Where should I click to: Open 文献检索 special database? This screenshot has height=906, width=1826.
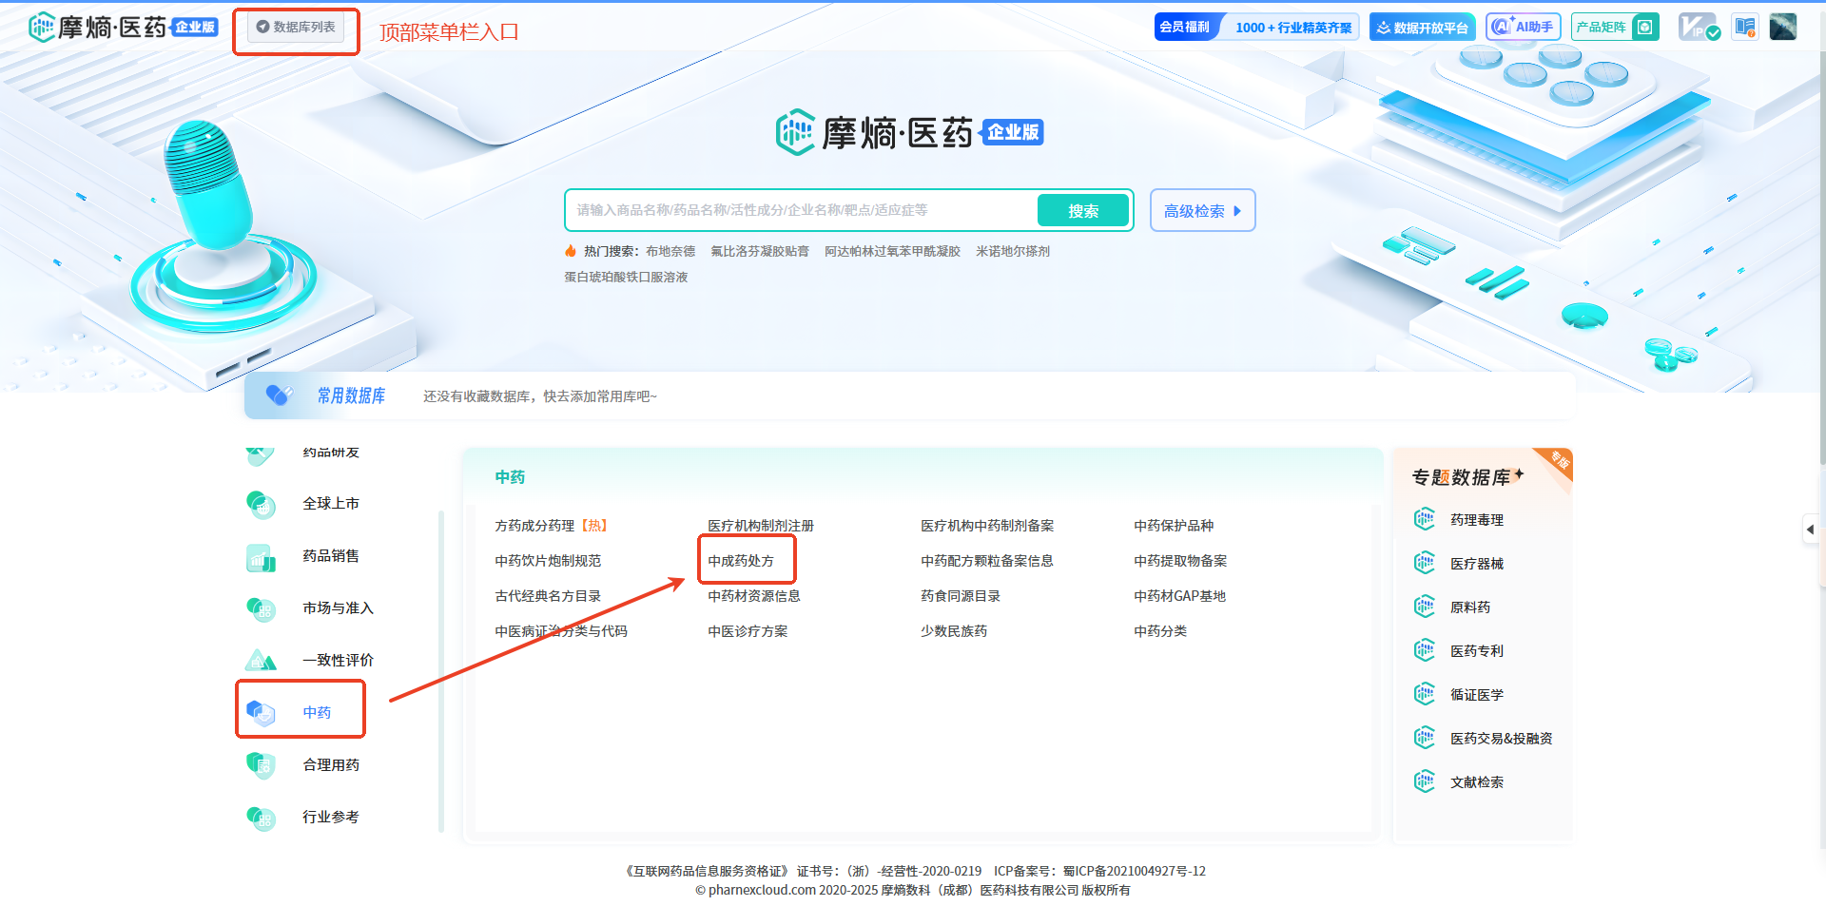pyautogui.click(x=1476, y=781)
